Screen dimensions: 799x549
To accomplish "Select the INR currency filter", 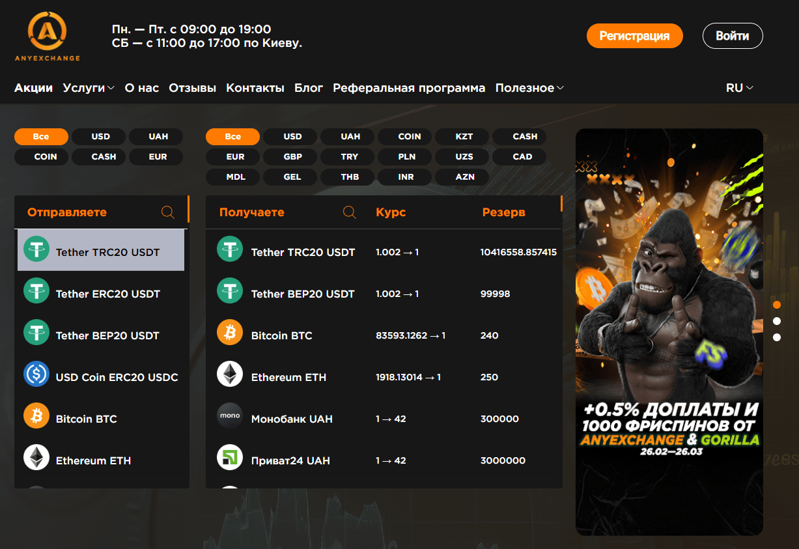I will coord(406,177).
